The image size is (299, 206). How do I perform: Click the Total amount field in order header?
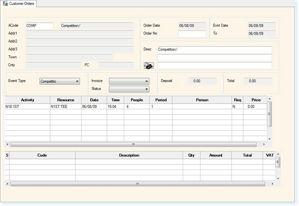pos(258,81)
